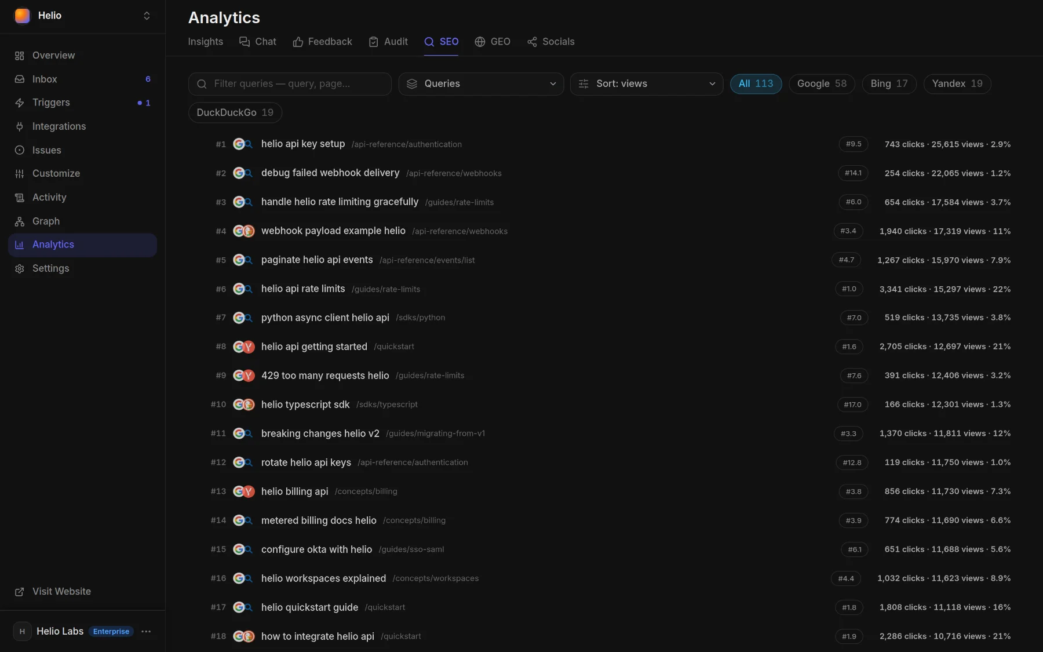Select the 'helio api key setup' query
Screen dimensions: 1043x652
tap(303, 144)
